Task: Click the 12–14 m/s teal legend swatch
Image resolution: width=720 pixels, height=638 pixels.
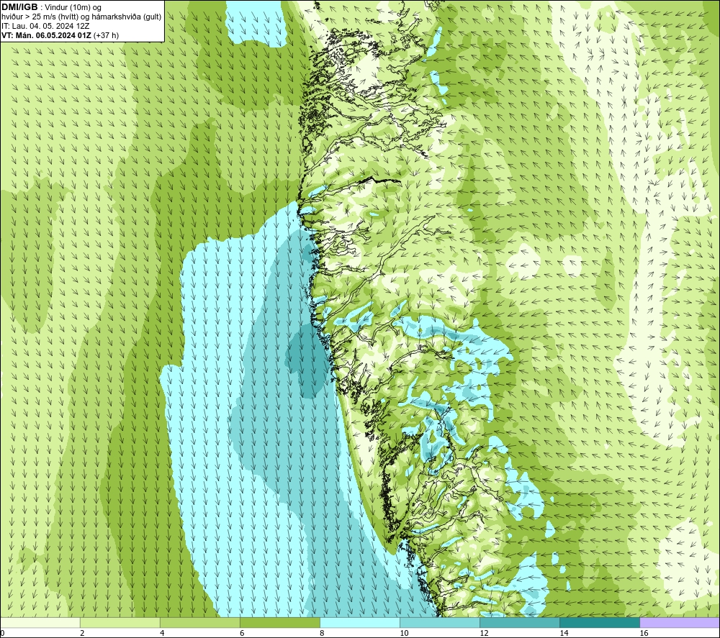Action: point(519,623)
